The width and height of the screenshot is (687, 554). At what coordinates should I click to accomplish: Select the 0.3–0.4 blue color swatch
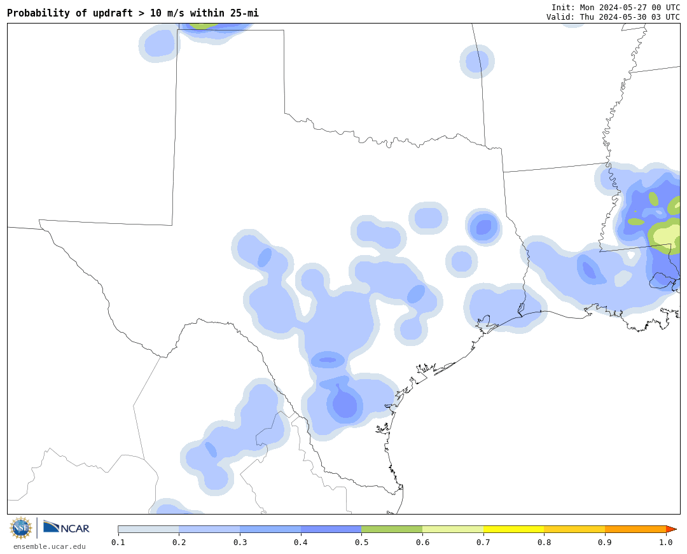[270, 529]
